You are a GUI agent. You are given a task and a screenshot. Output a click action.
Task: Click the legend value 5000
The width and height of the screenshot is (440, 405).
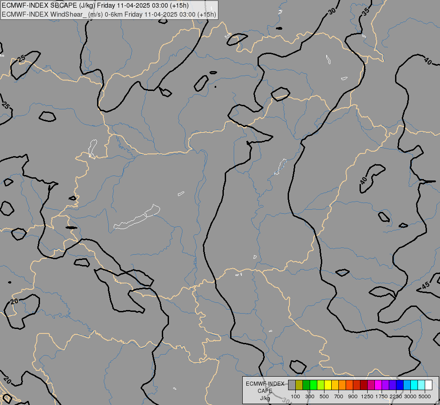coord(425,396)
